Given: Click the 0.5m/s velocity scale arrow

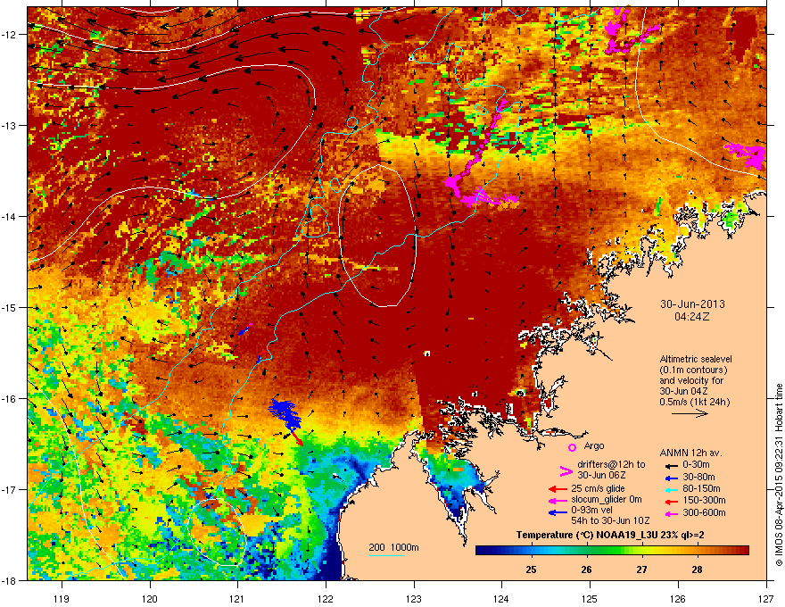Looking at the screenshot, I should pyautogui.click(x=690, y=413).
